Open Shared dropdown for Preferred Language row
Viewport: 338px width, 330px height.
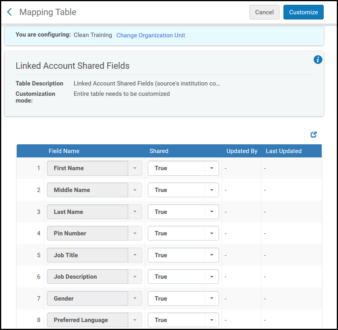coord(183,320)
